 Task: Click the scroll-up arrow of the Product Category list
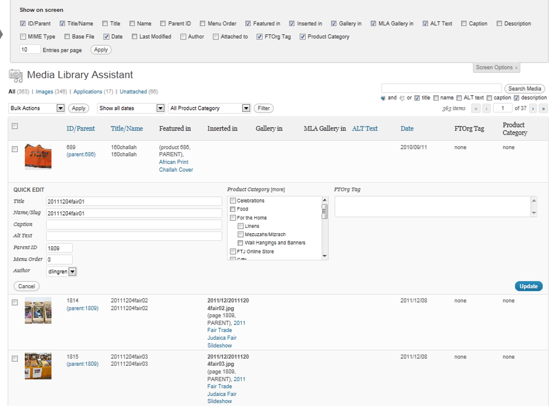click(325, 199)
